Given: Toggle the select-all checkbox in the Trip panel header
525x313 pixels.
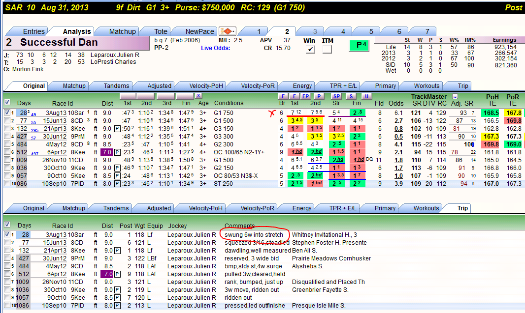Looking at the screenshot, I should click(7, 224).
